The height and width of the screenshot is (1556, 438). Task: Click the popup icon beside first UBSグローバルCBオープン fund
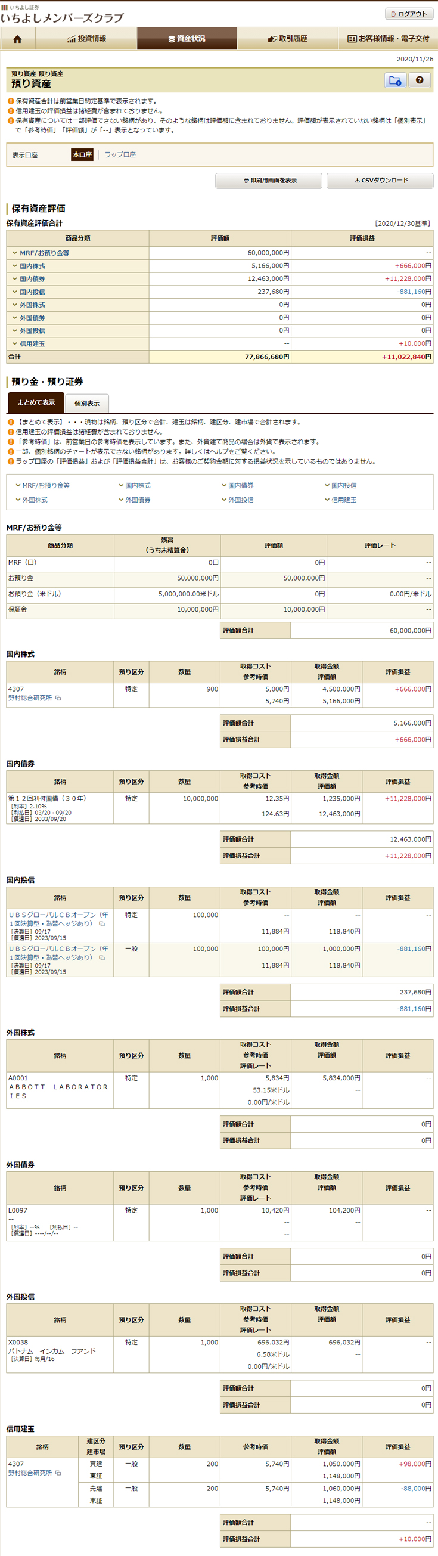[x=102, y=923]
